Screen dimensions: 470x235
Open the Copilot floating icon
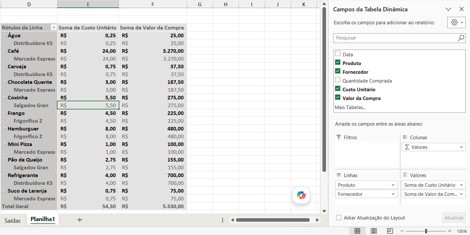[301, 195]
